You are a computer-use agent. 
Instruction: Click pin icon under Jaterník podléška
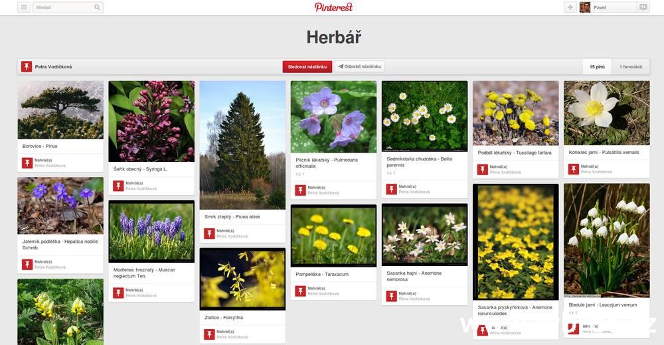27,265
